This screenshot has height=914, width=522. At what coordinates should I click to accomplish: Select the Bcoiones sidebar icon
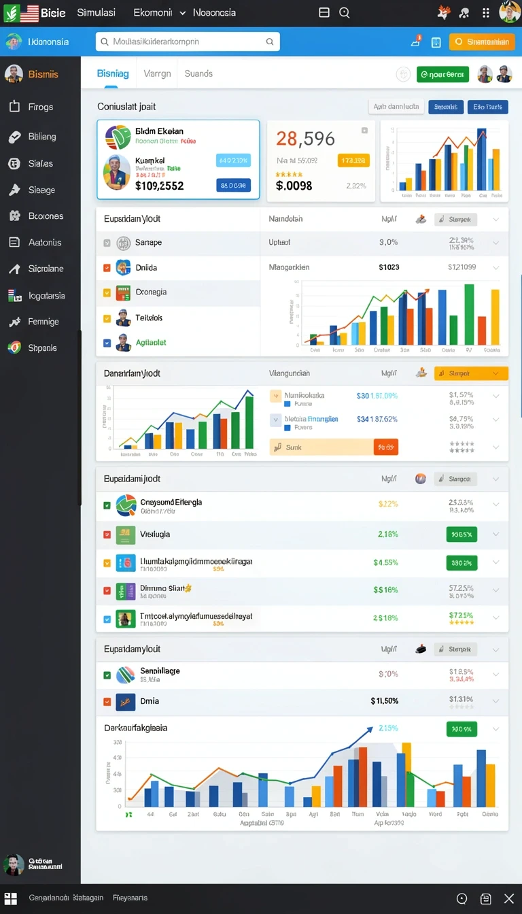(x=14, y=216)
